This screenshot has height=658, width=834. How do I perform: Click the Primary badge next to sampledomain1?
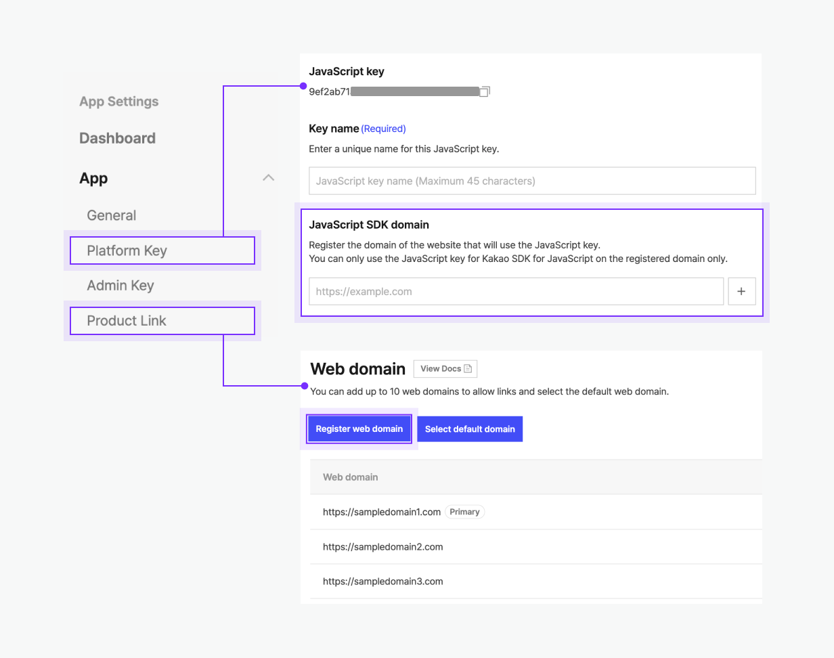464,512
